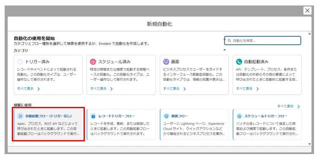Click description text of レコードトリガーフロー card

click(120, 128)
